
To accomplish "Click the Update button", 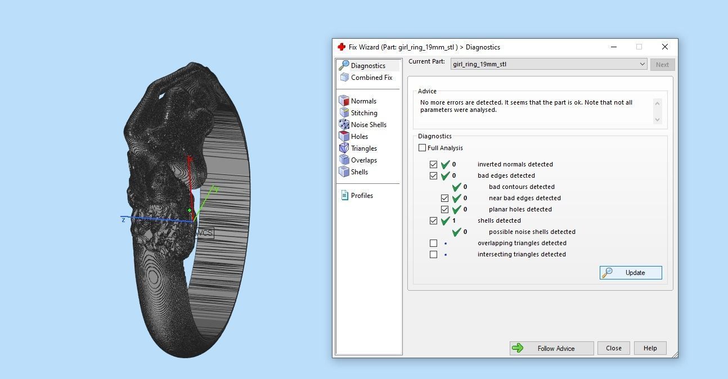I will [631, 273].
